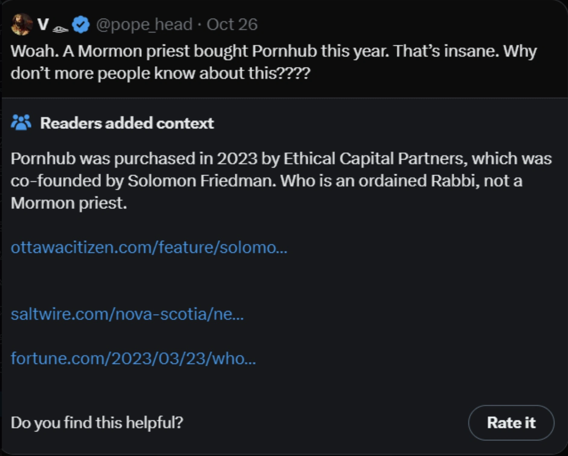568x456 pixels.
Task: Open the saltwire.com nova-scotia link
Action: [127, 314]
